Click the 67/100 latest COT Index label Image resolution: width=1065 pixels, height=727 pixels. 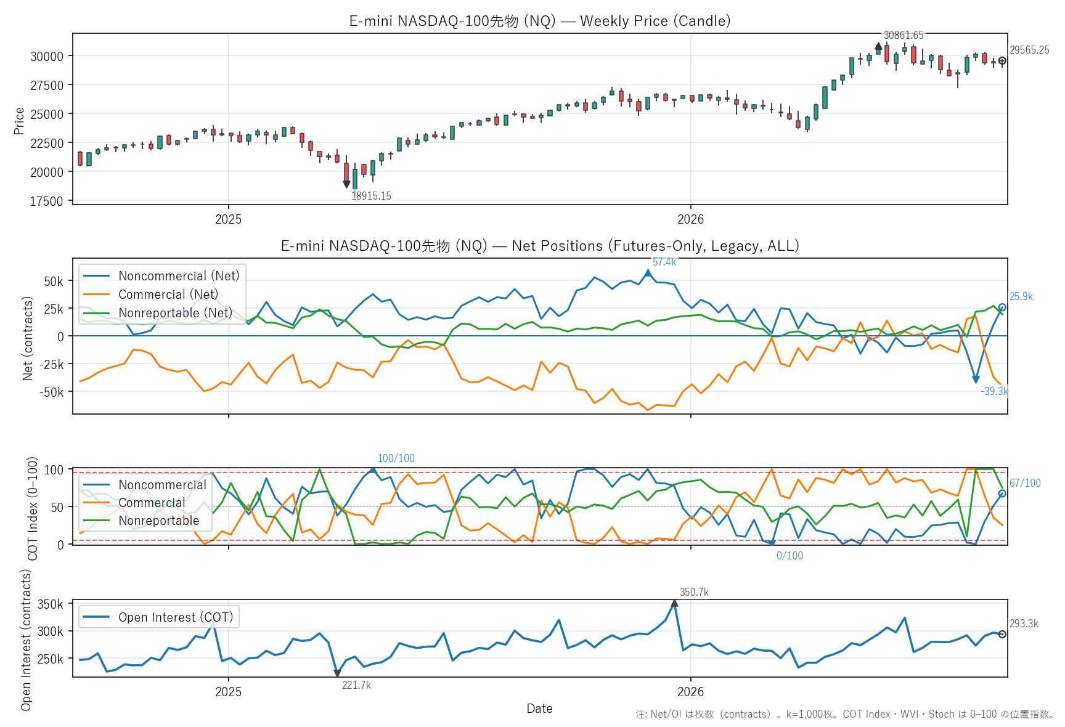pos(1025,483)
